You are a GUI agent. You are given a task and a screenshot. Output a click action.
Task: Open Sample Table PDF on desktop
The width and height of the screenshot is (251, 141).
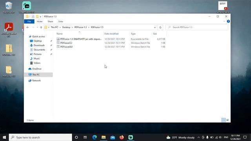222,7
